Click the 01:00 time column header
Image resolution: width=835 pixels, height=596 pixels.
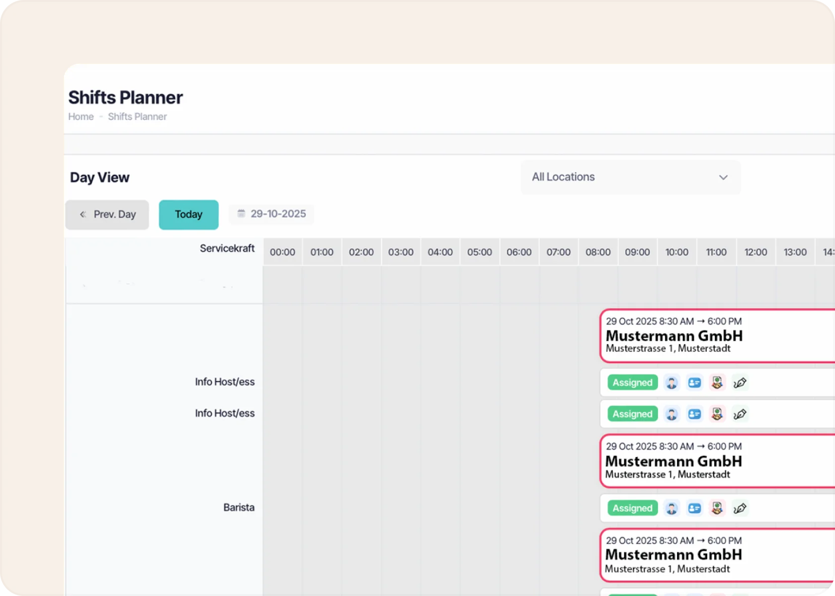[x=322, y=252]
